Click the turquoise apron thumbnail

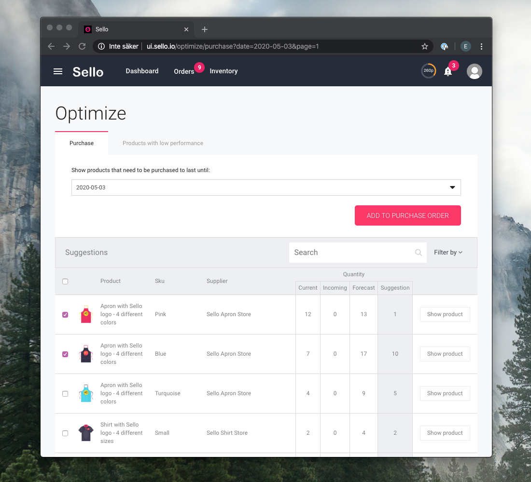pyautogui.click(x=86, y=393)
